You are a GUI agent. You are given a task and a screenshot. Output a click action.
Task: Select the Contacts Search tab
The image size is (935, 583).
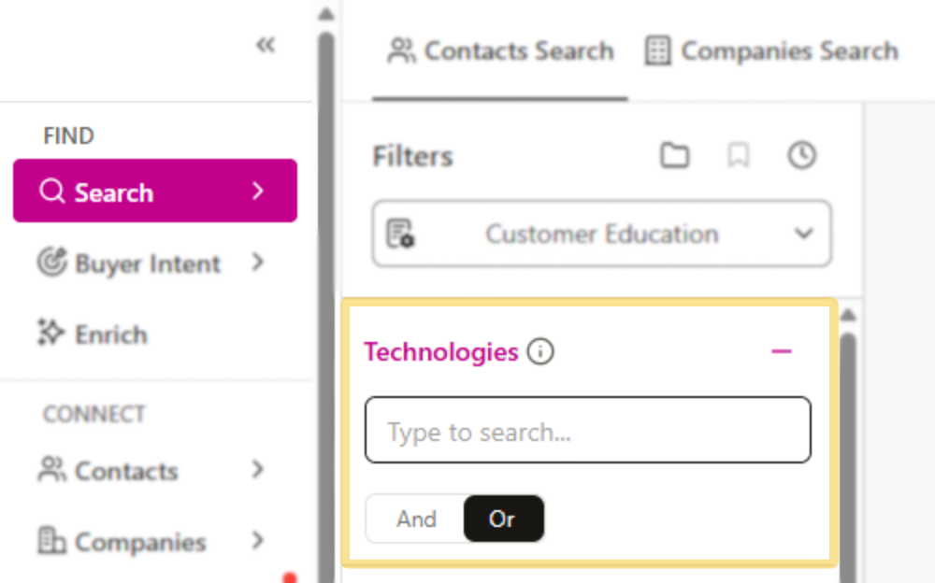coord(499,51)
